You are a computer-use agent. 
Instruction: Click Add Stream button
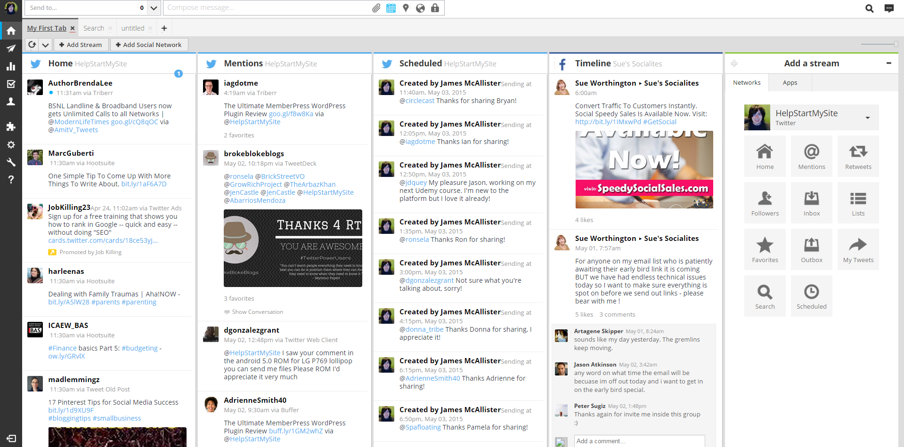click(81, 45)
